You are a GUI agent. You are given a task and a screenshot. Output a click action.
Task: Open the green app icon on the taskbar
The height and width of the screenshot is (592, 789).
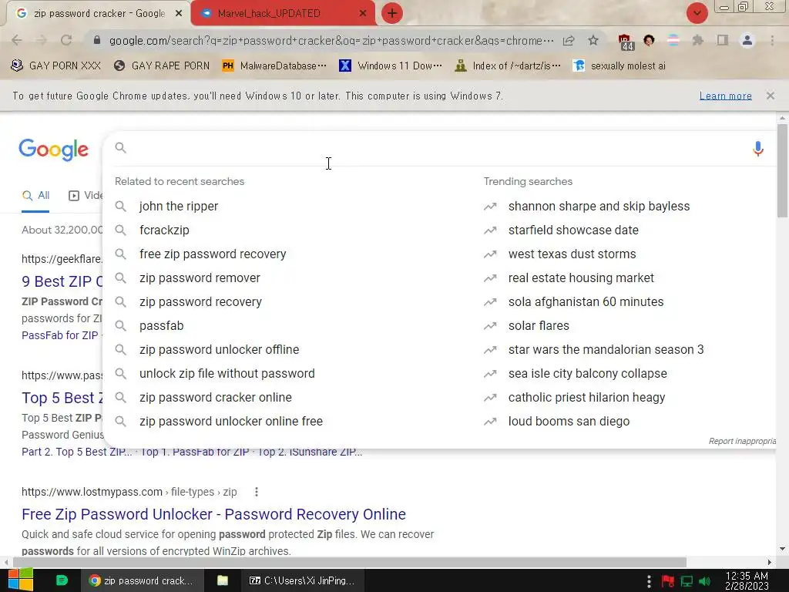click(62, 580)
